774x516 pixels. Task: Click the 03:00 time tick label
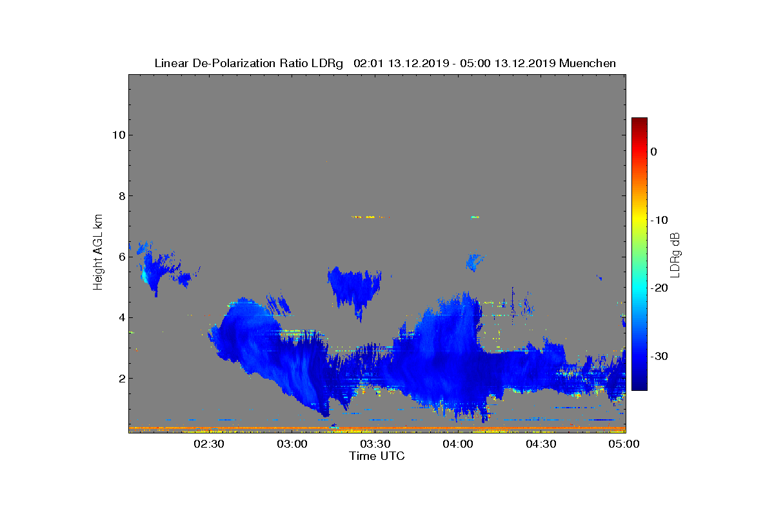(292, 444)
